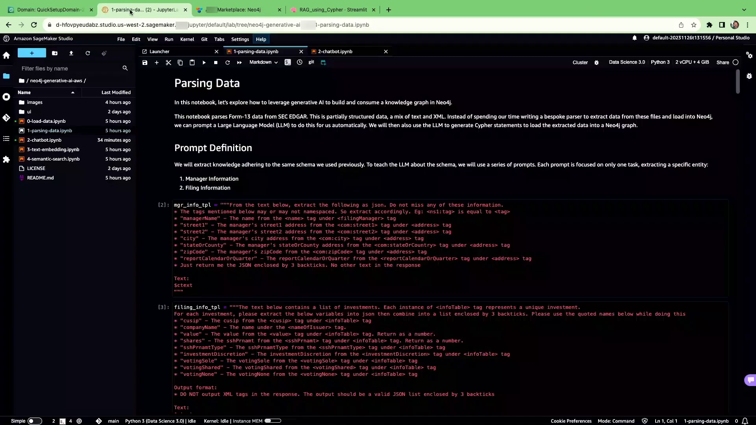Click the Cookie Preferences link
The height and width of the screenshot is (425, 756).
[571, 421]
